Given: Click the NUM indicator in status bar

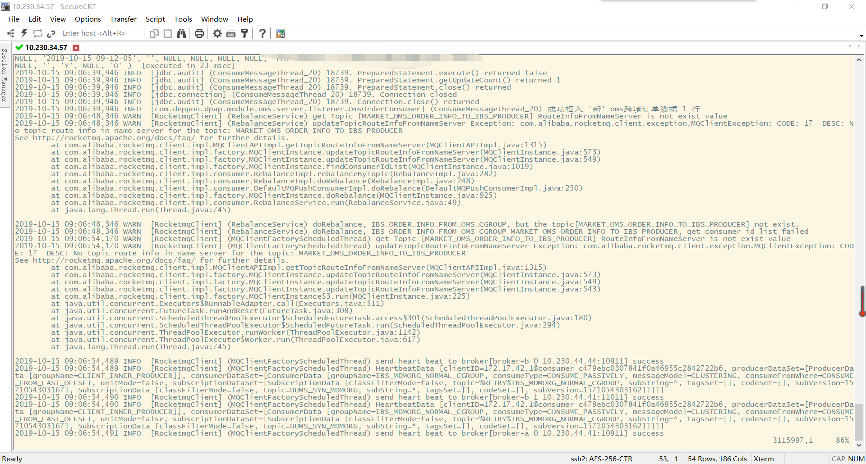Looking at the screenshot, I should tap(856, 459).
